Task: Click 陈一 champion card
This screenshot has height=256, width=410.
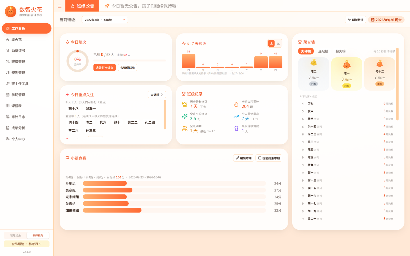Action: click(x=346, y=74)
